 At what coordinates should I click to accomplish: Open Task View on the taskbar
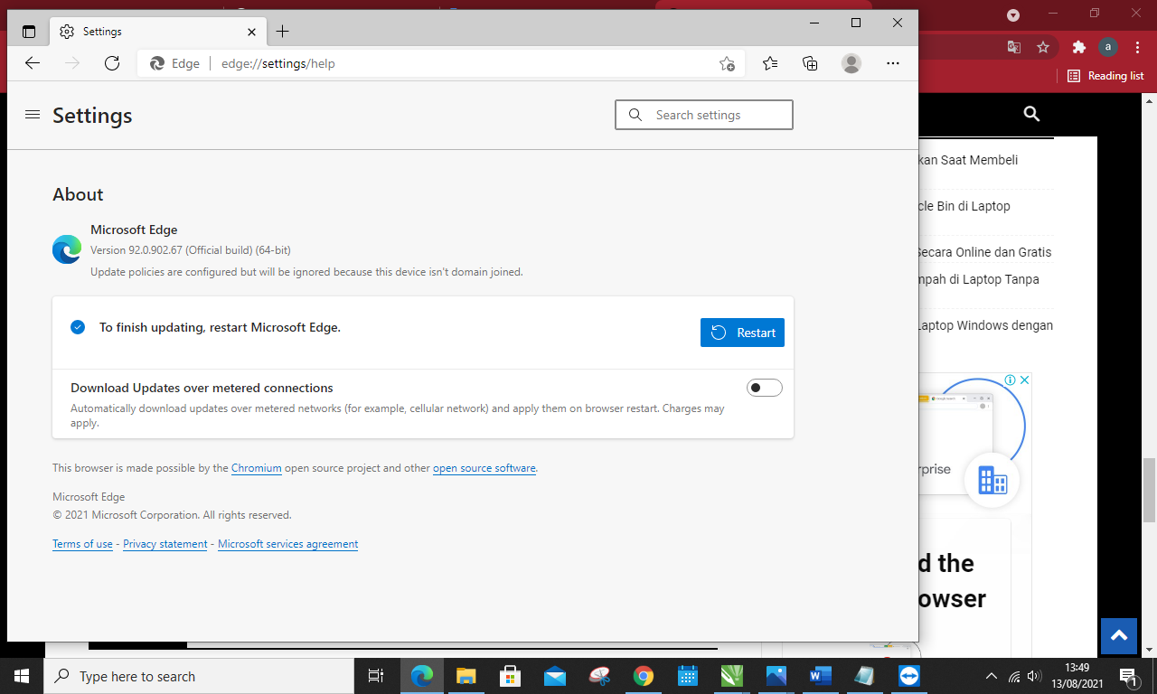click(376, 676)
